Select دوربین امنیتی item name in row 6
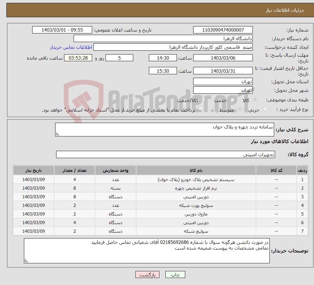 coord(196,223)
